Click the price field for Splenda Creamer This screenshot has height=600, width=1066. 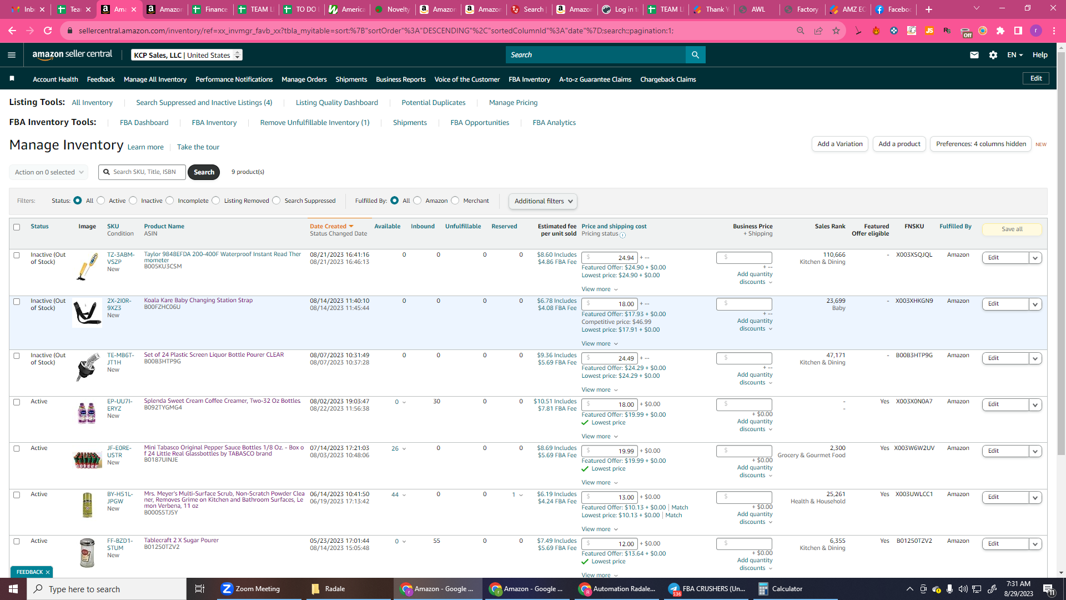(610, 404)
